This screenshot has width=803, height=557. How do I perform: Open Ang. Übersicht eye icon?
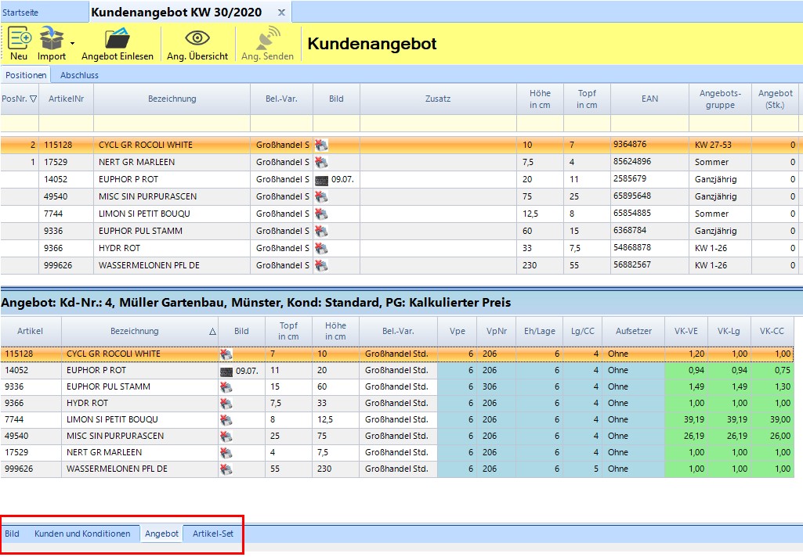click(197, 38)
